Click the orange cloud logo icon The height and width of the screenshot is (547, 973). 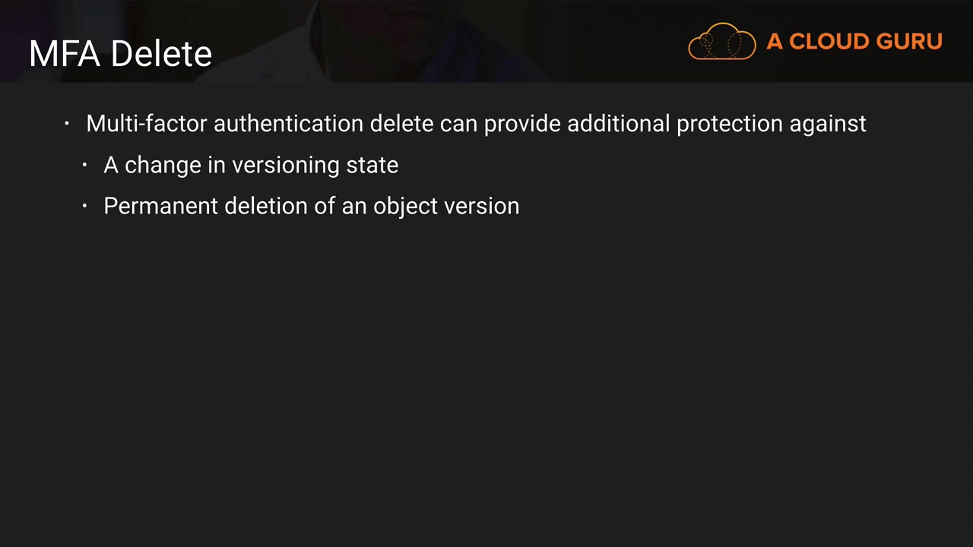click(x=721, y=41)
